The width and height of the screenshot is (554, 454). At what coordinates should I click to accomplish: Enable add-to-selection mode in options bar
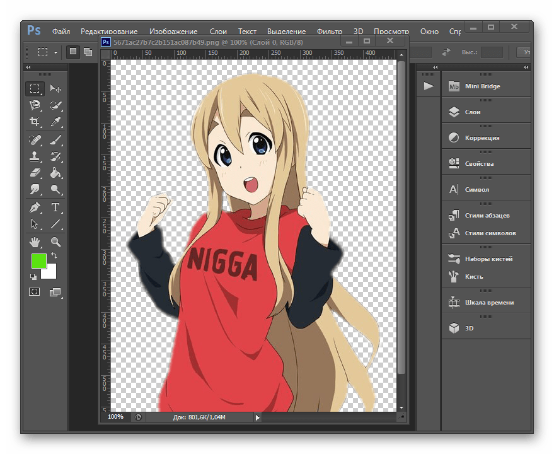tap(87, 52)
